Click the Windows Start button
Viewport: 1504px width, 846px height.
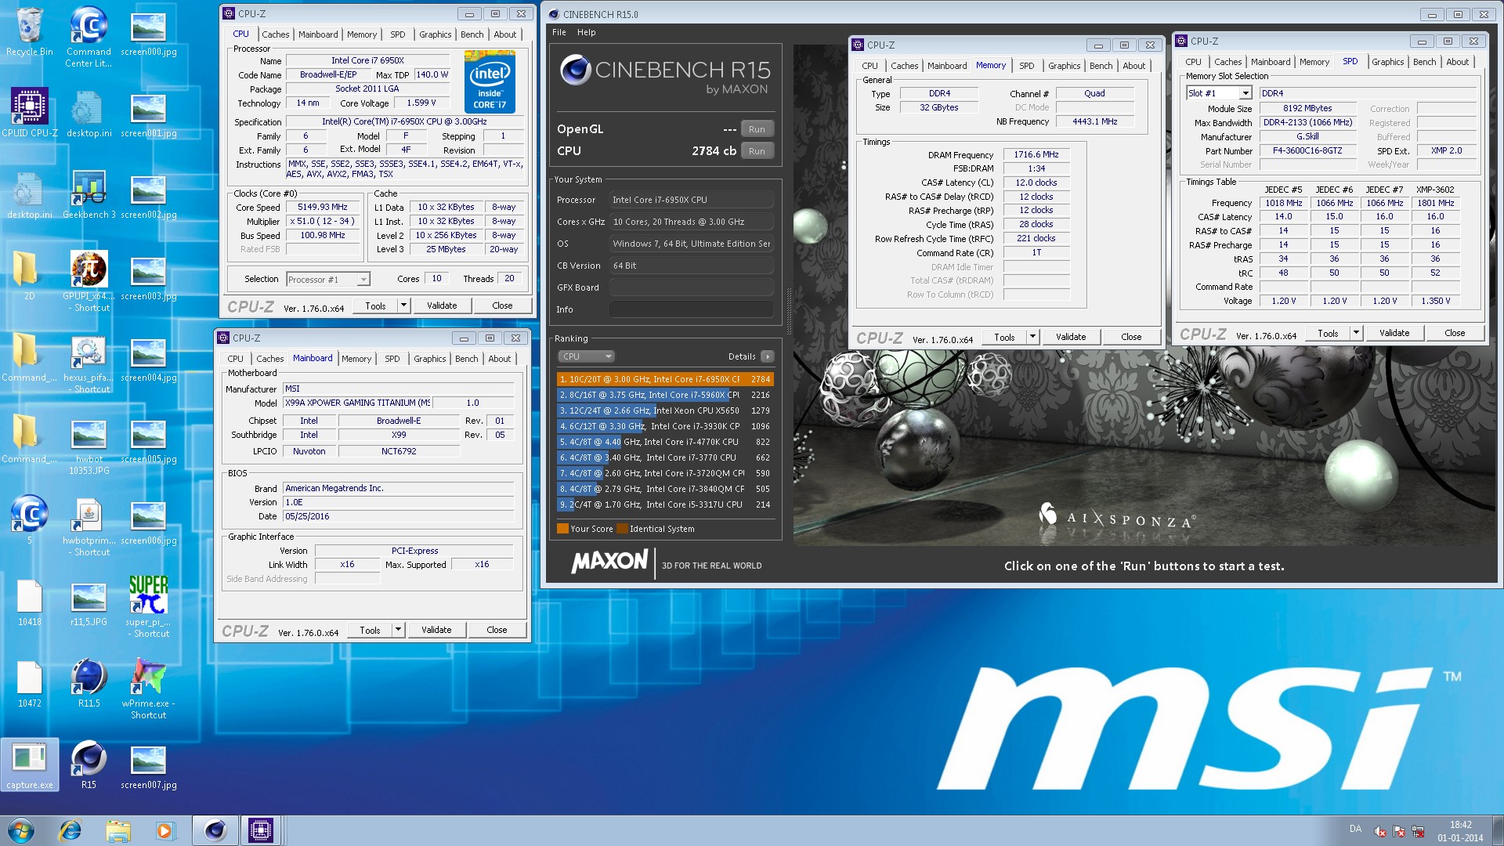pos(20,830)
